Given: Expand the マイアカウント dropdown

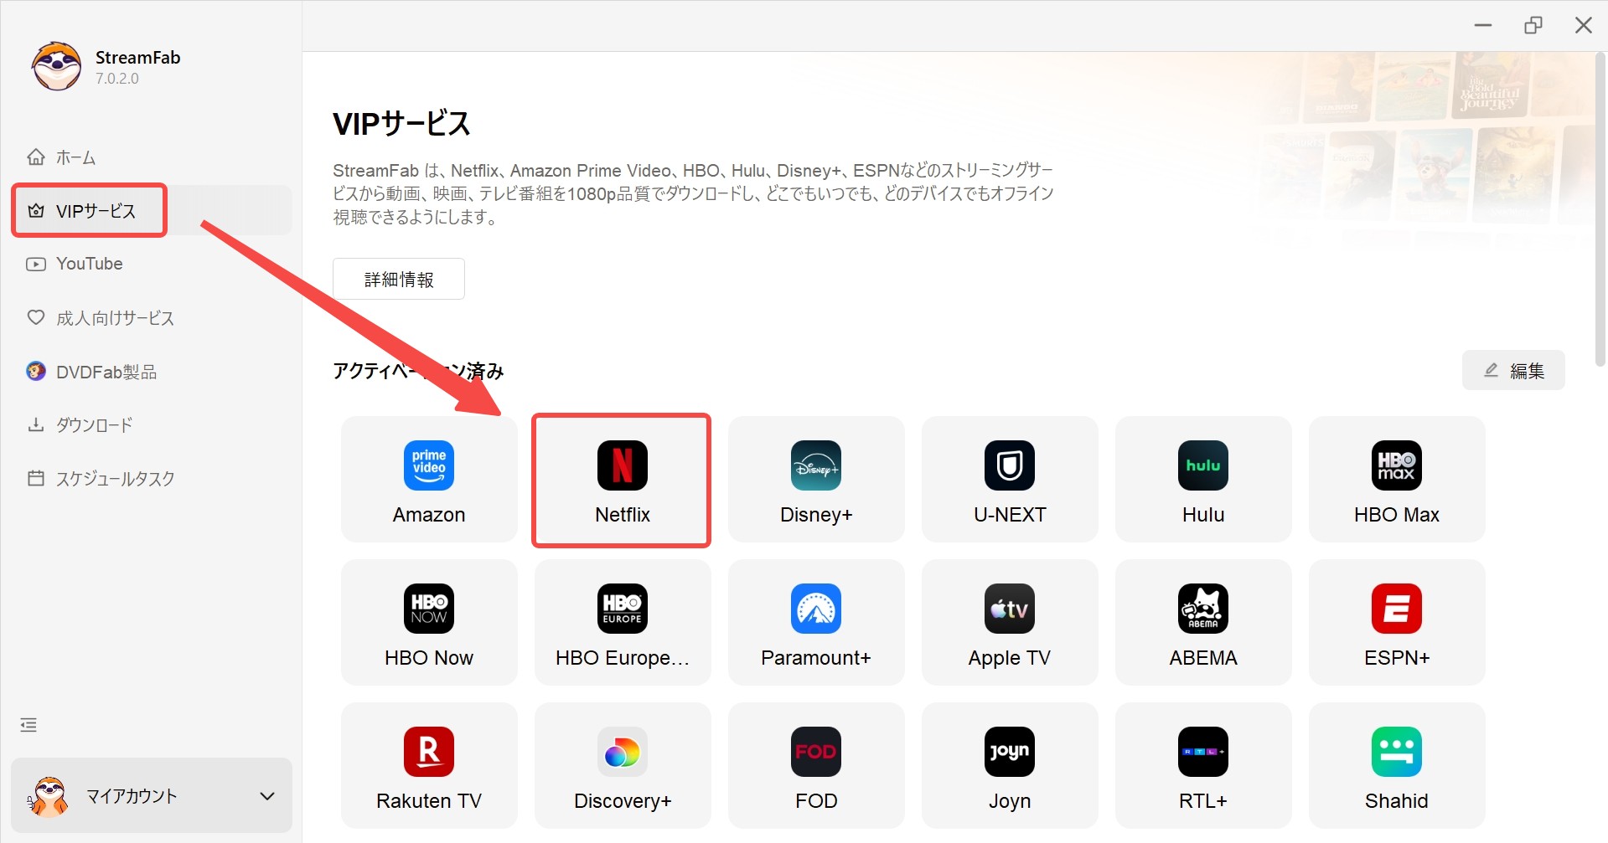Looking at the screenshot, I should [x=267, y=796].
